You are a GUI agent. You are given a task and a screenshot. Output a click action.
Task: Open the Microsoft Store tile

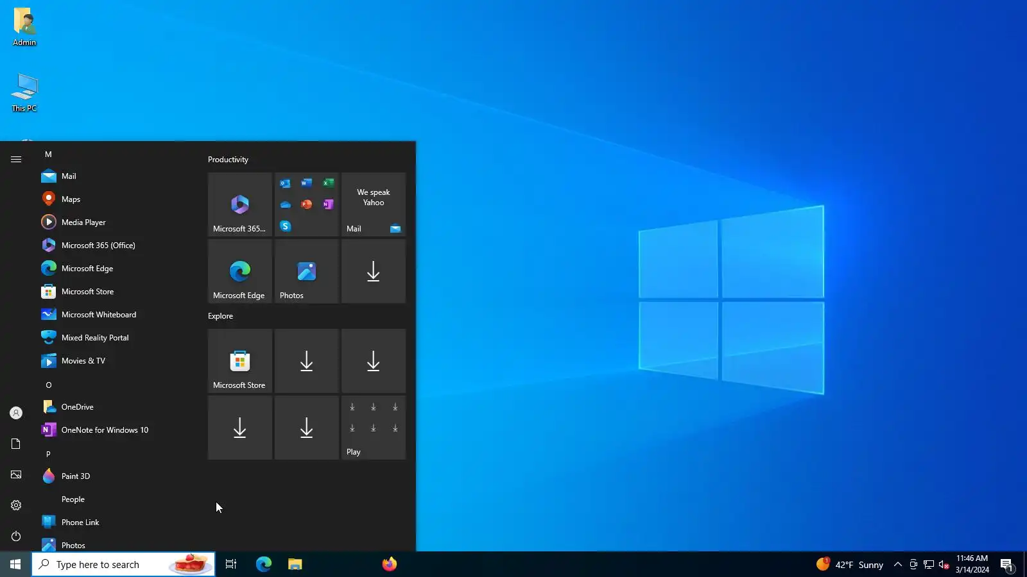click(x=240, y=361)
